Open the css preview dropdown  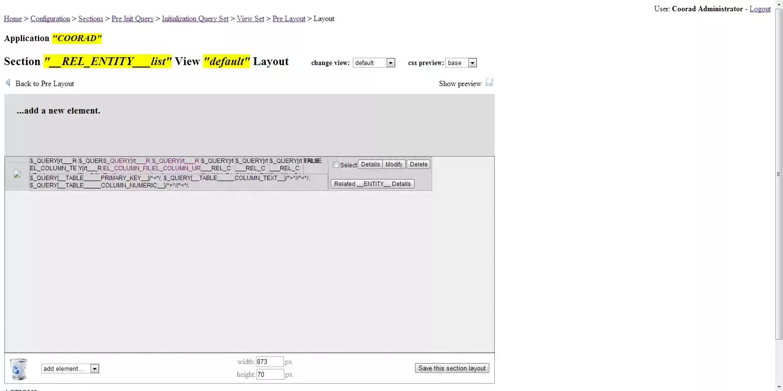click(461, 63)
